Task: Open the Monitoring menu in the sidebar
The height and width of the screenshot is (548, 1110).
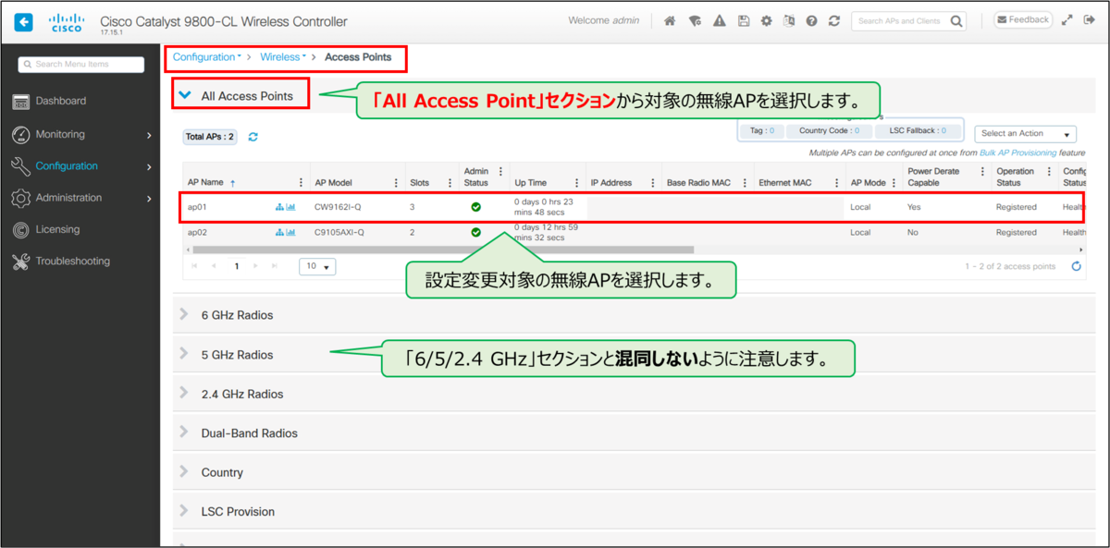Action: 60,134
